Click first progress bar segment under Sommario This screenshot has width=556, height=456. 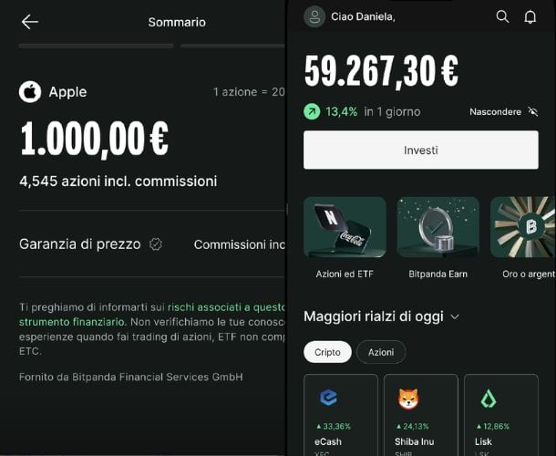[96, 46]
